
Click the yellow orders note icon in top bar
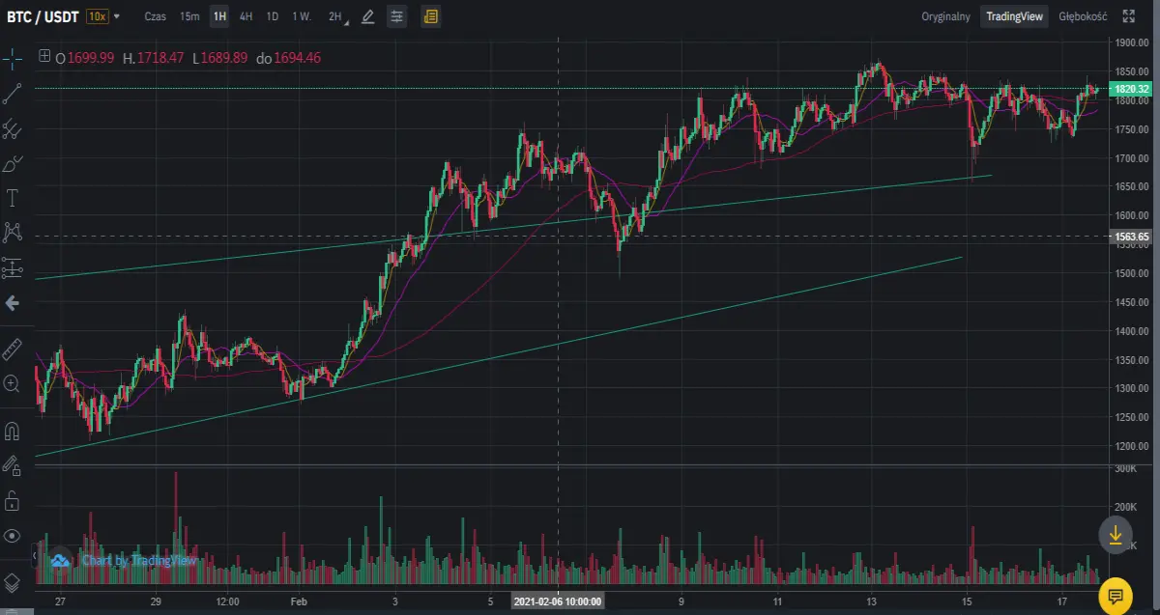point(431,16)
